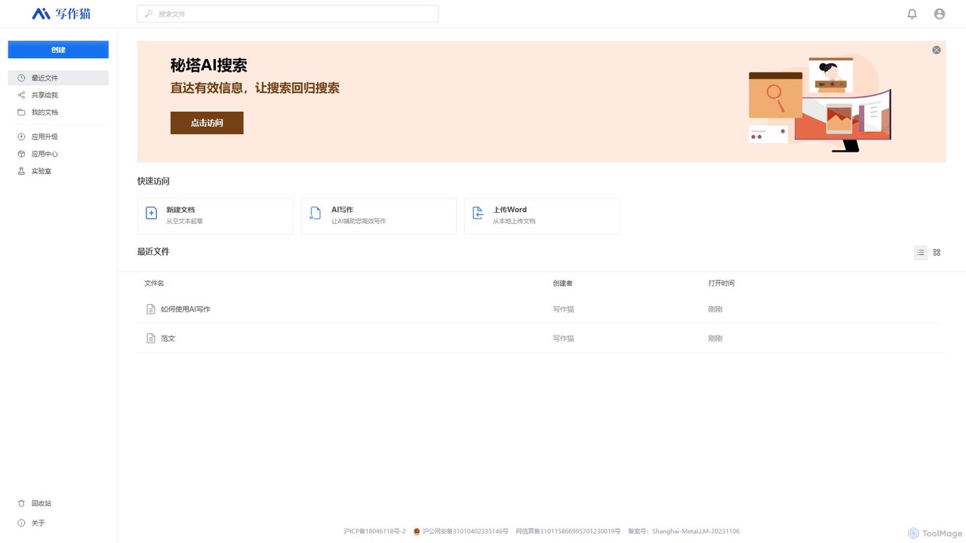Click the 创建者 column header
The image size is (966, 543).
(x=562, y=284)
